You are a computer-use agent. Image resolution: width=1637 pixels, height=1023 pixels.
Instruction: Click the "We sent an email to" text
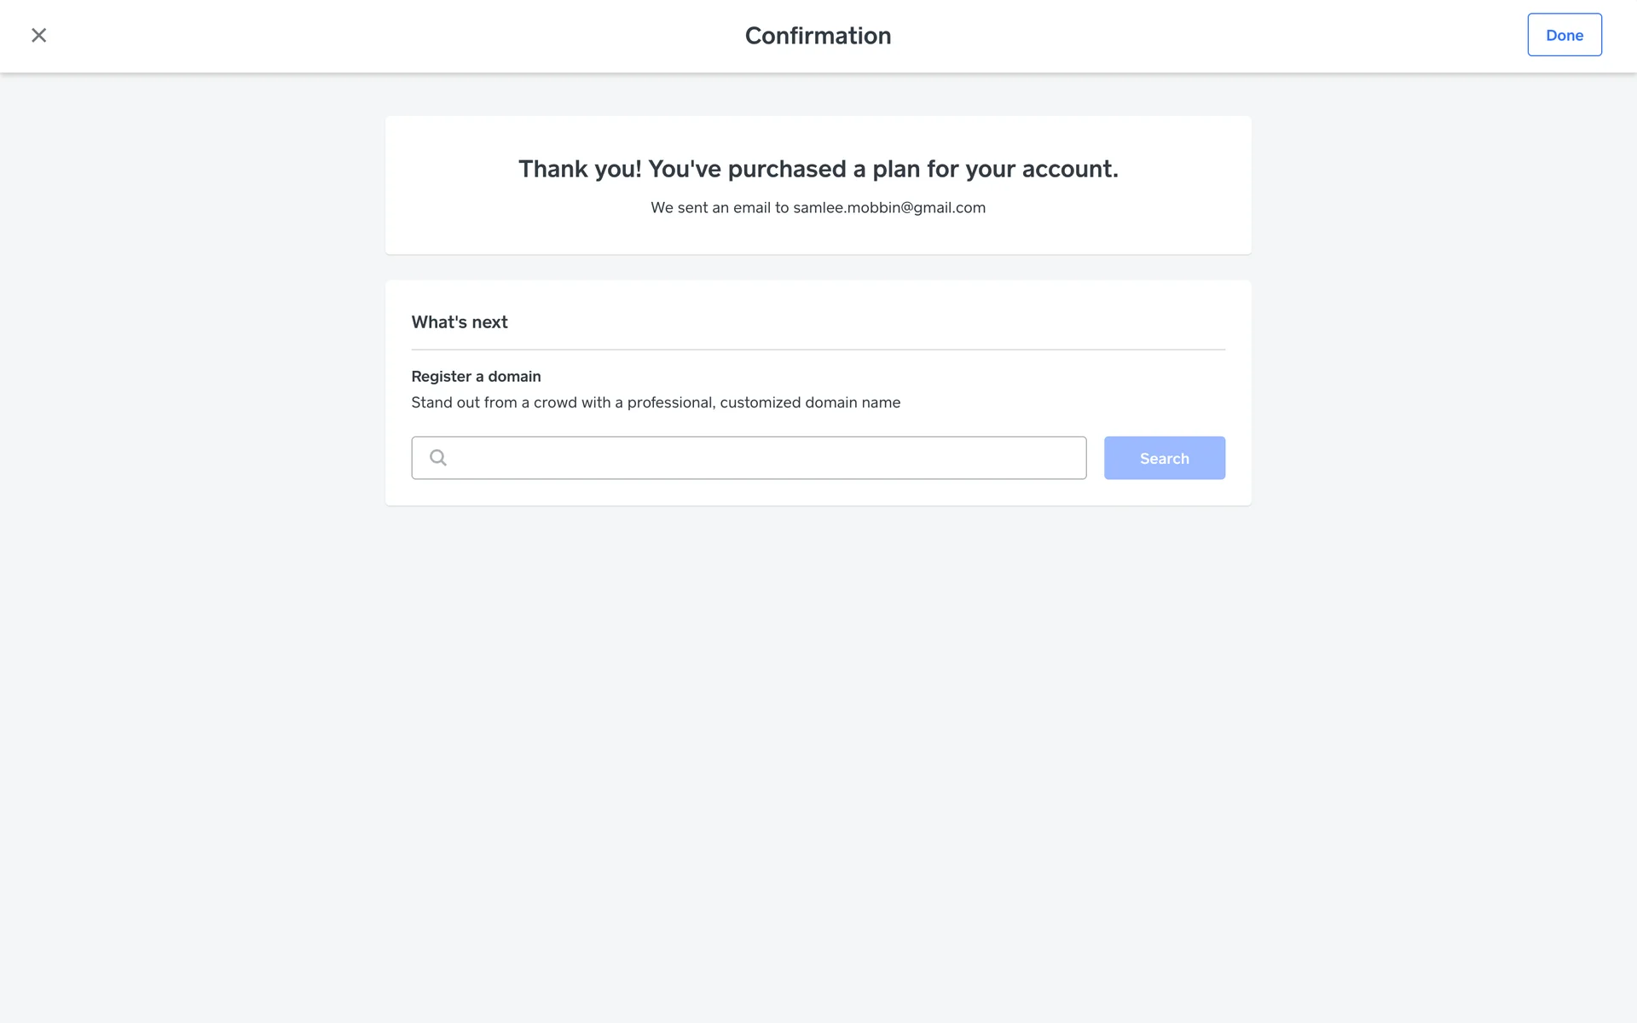[720, 208]
